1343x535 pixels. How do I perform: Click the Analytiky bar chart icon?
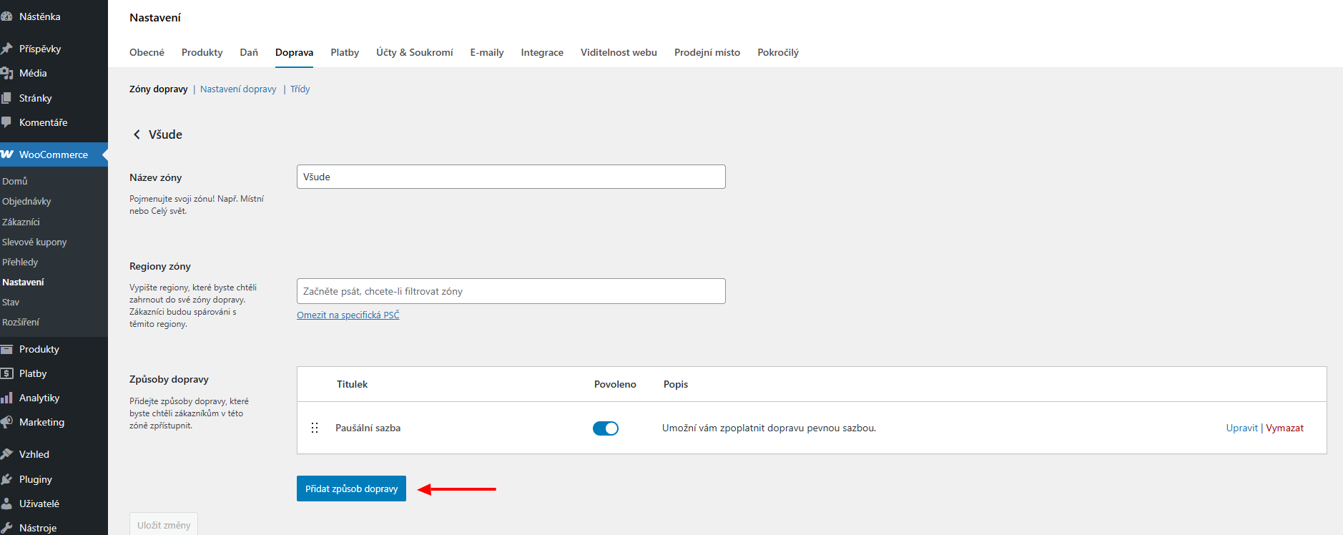[x=7, y=398]
